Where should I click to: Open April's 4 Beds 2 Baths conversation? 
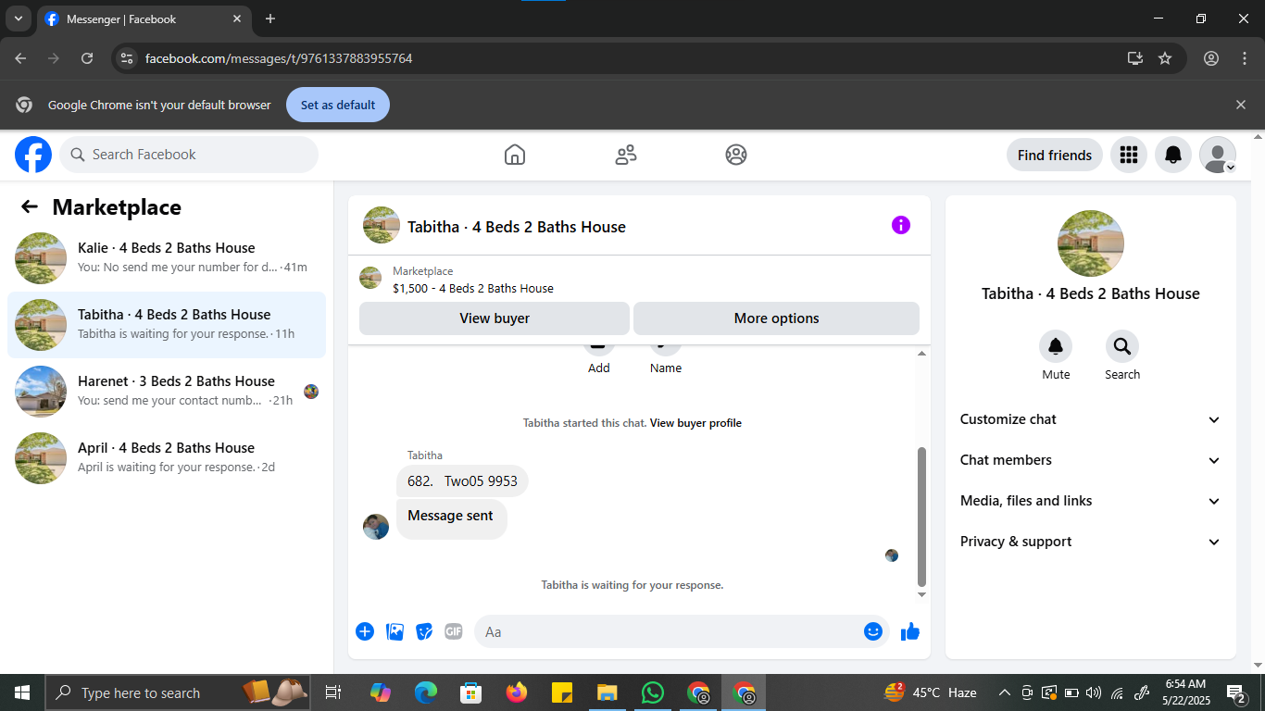167,458
